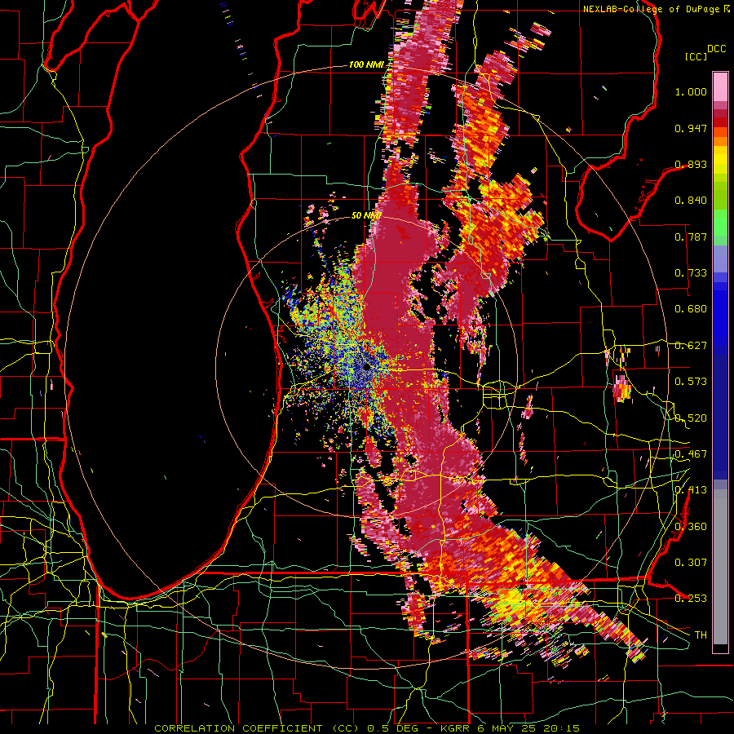This screenshot has width=734, height=734.
Task: Click the DCC label above the color scale
Action: point(717,49)
